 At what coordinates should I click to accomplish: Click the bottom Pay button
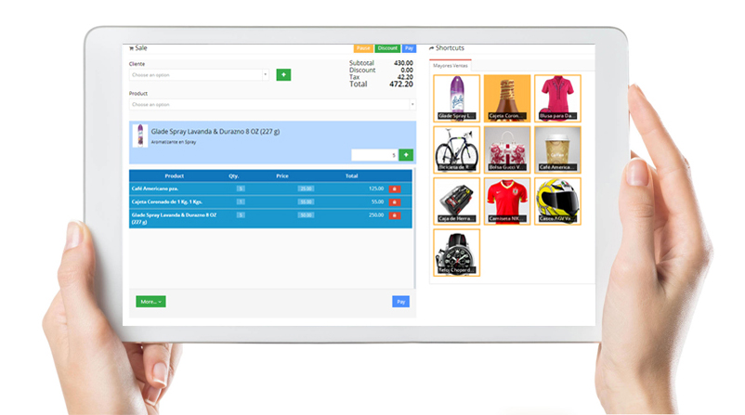coord(400,302)
